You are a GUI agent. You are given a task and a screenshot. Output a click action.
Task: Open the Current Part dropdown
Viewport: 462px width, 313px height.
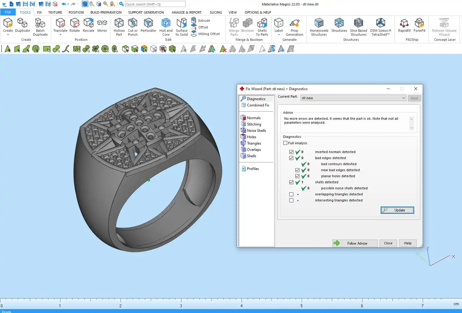tap(403, 98)
